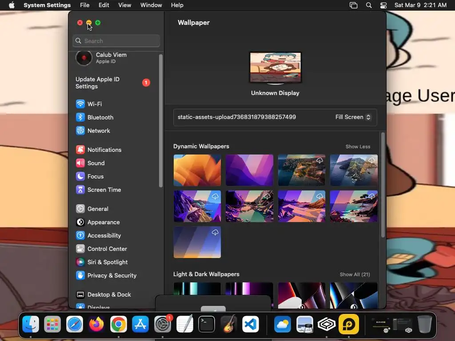This screenshot has width=455, height=341.
Task: Launch Google Chrome from the Dock
Action: coord(118,324)
